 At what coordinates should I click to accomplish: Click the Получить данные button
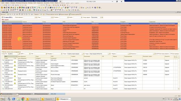click(x=75, y=14)
